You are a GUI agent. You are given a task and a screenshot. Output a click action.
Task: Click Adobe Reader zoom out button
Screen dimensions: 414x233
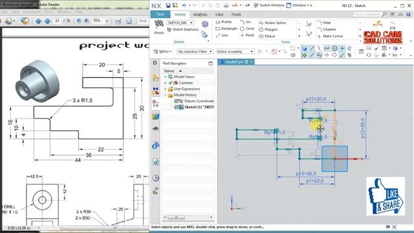pos(79,21)
